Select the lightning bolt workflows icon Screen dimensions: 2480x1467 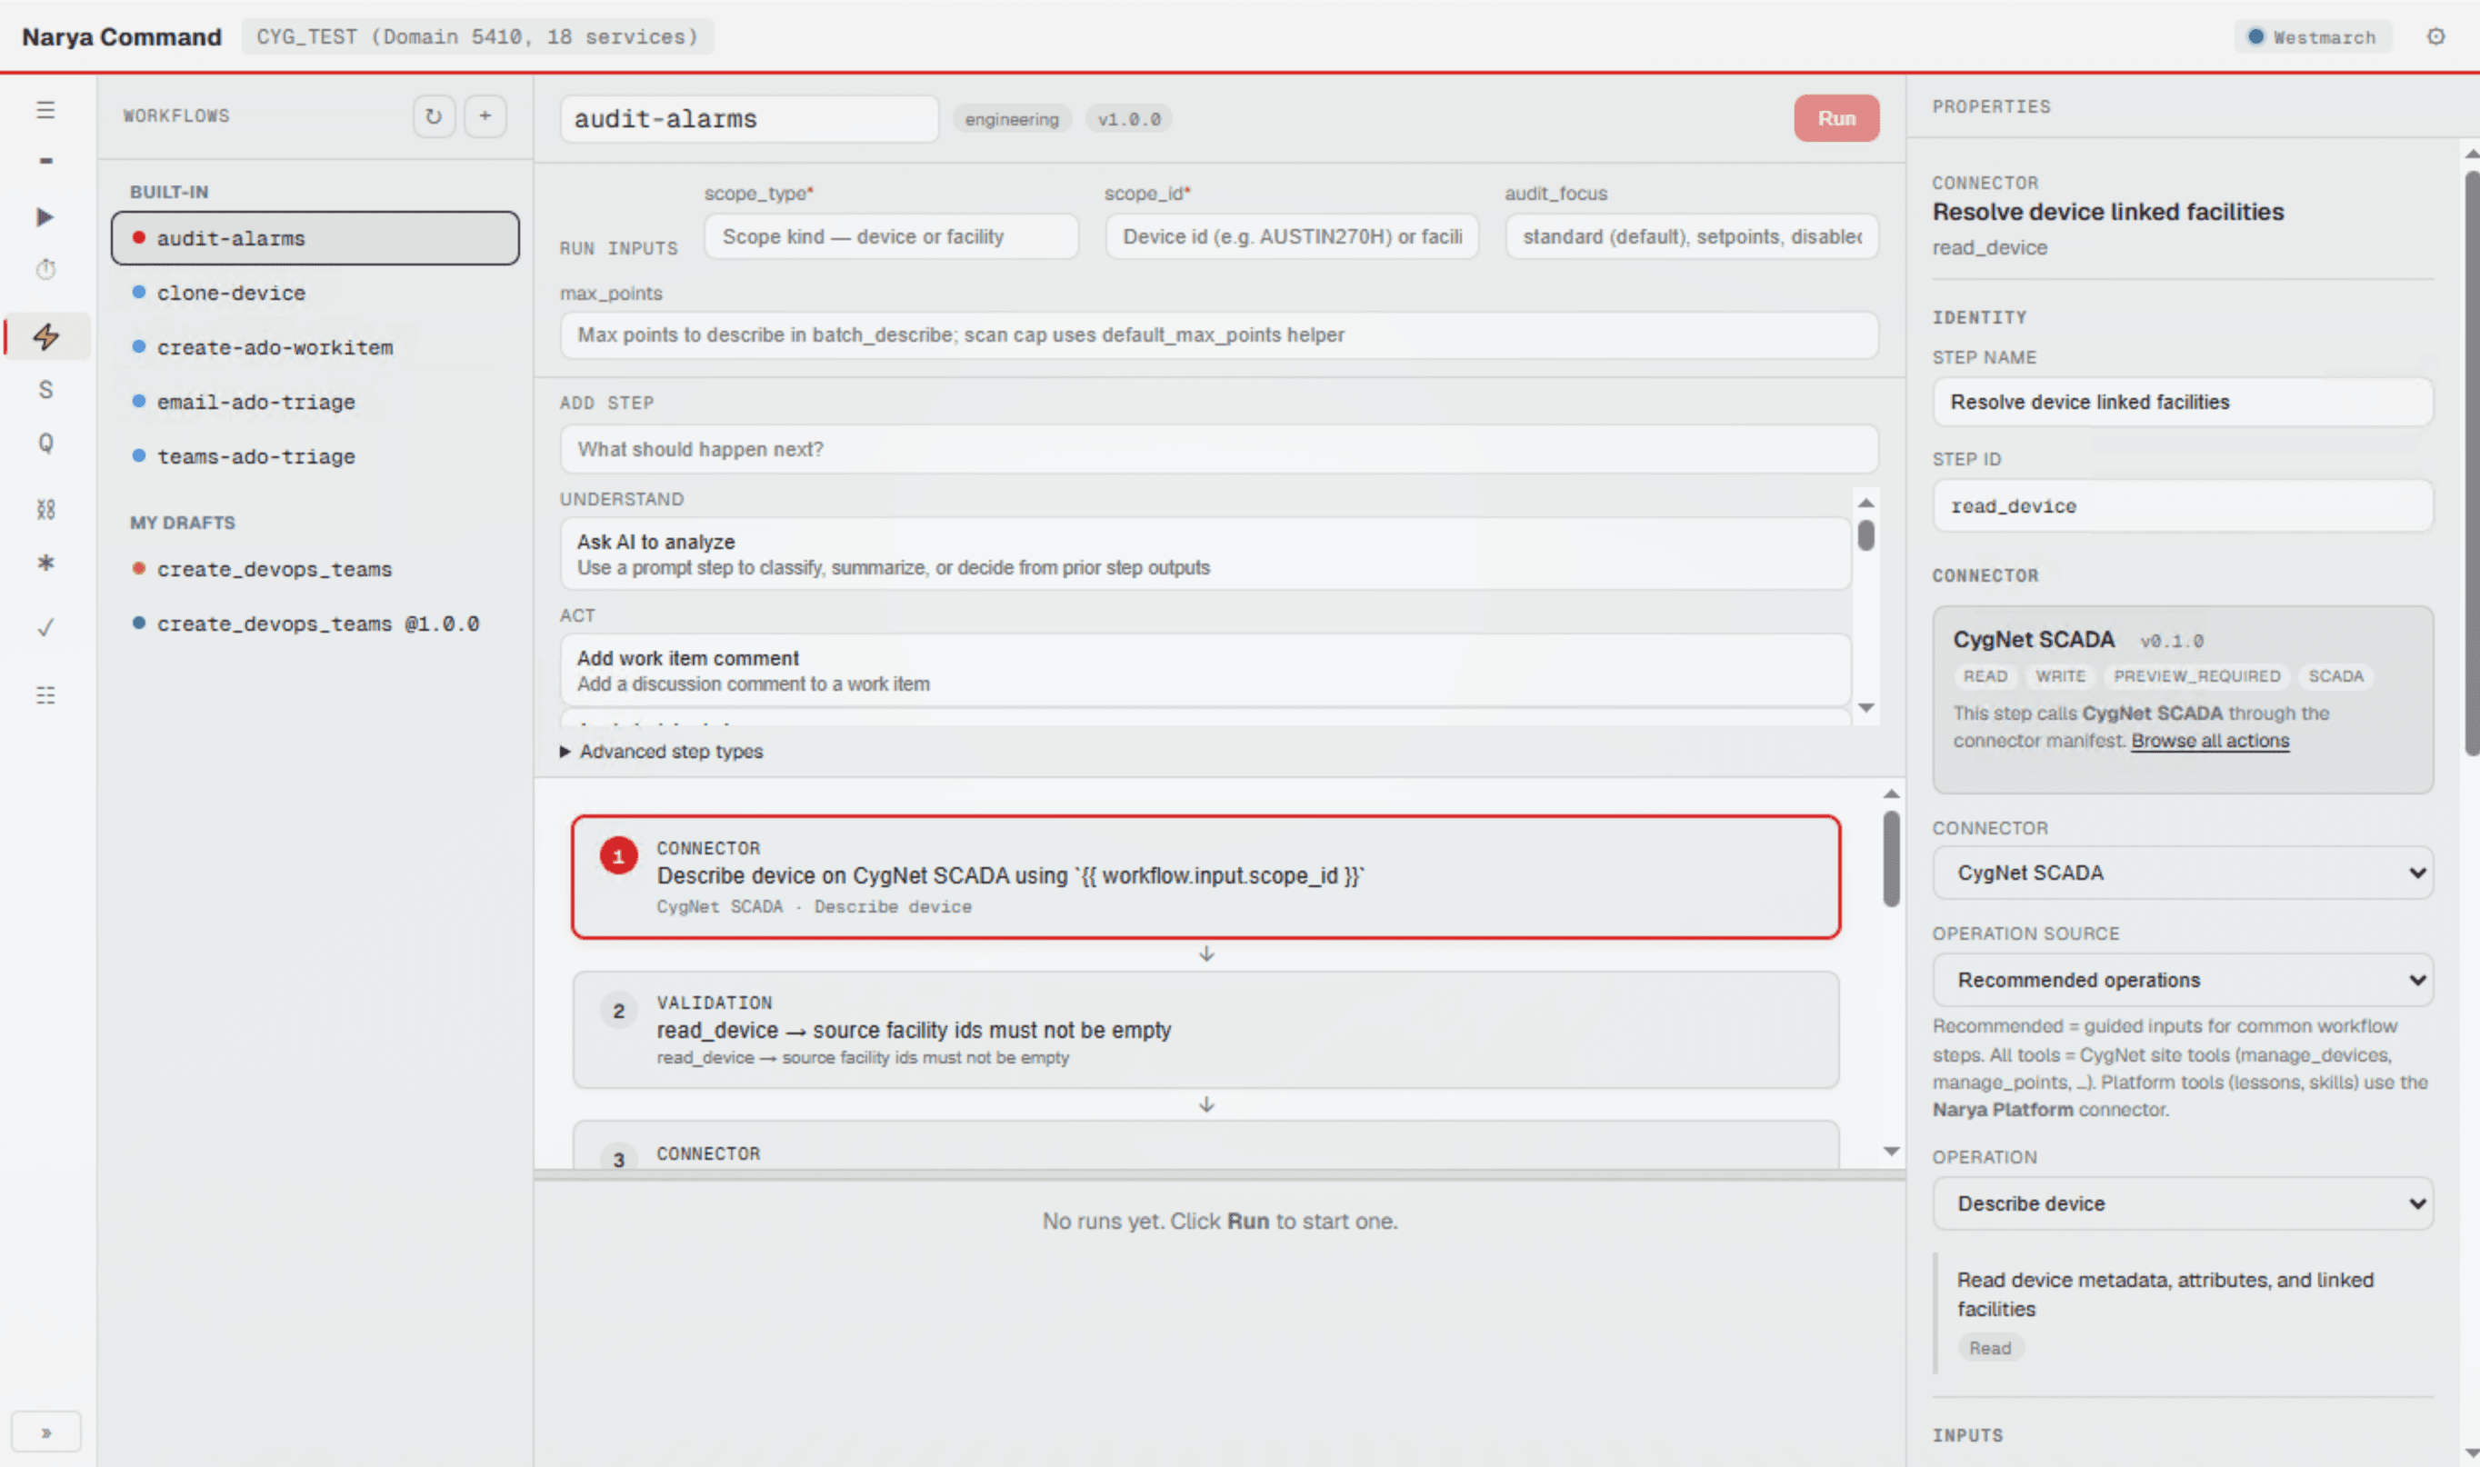(45, 336)
